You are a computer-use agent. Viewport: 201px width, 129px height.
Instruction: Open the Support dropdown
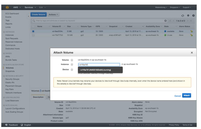pos(187,7)
